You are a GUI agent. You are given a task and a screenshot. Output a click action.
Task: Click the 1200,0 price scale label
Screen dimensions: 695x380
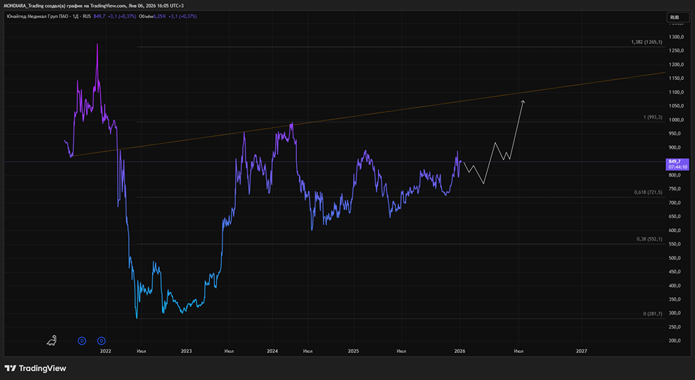(676, 65)
